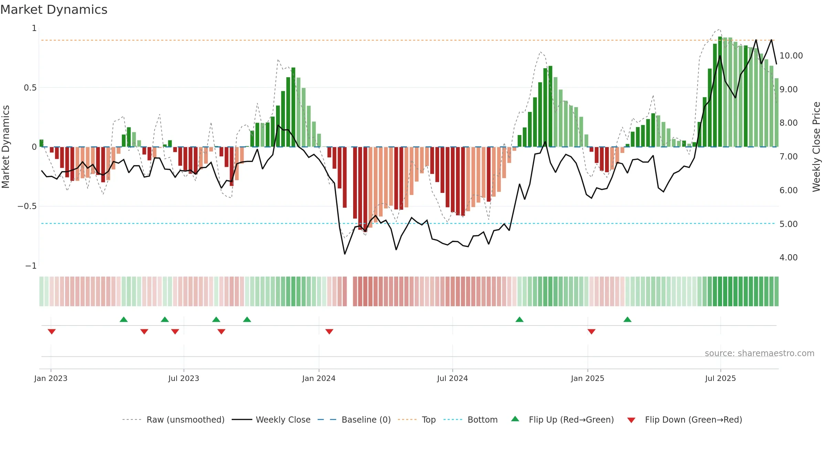826x465 pixels.
Task: Click the Jan 2023 x-axis label
Action: click(x=51, y=378)
